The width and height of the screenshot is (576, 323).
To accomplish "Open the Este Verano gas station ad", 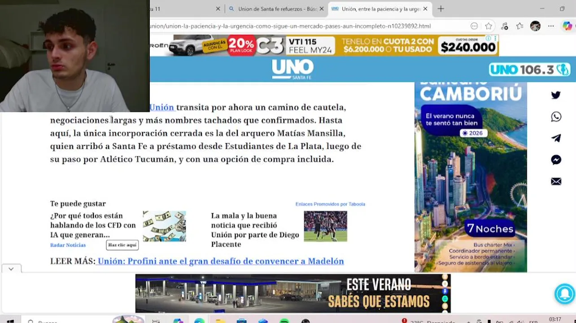I will (x=293, y=293).
